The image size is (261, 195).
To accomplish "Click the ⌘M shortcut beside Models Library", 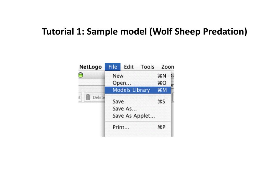I will pyautogui.click(x=162, y=90).
